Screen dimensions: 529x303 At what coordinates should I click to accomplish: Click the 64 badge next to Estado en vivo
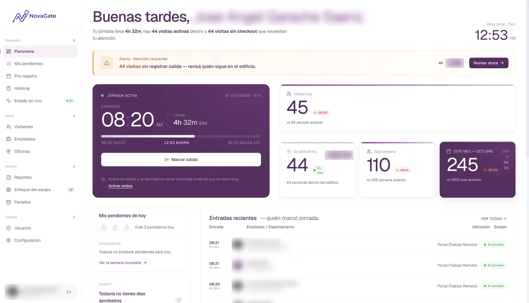pyautogui.click(x=69, y=101)
